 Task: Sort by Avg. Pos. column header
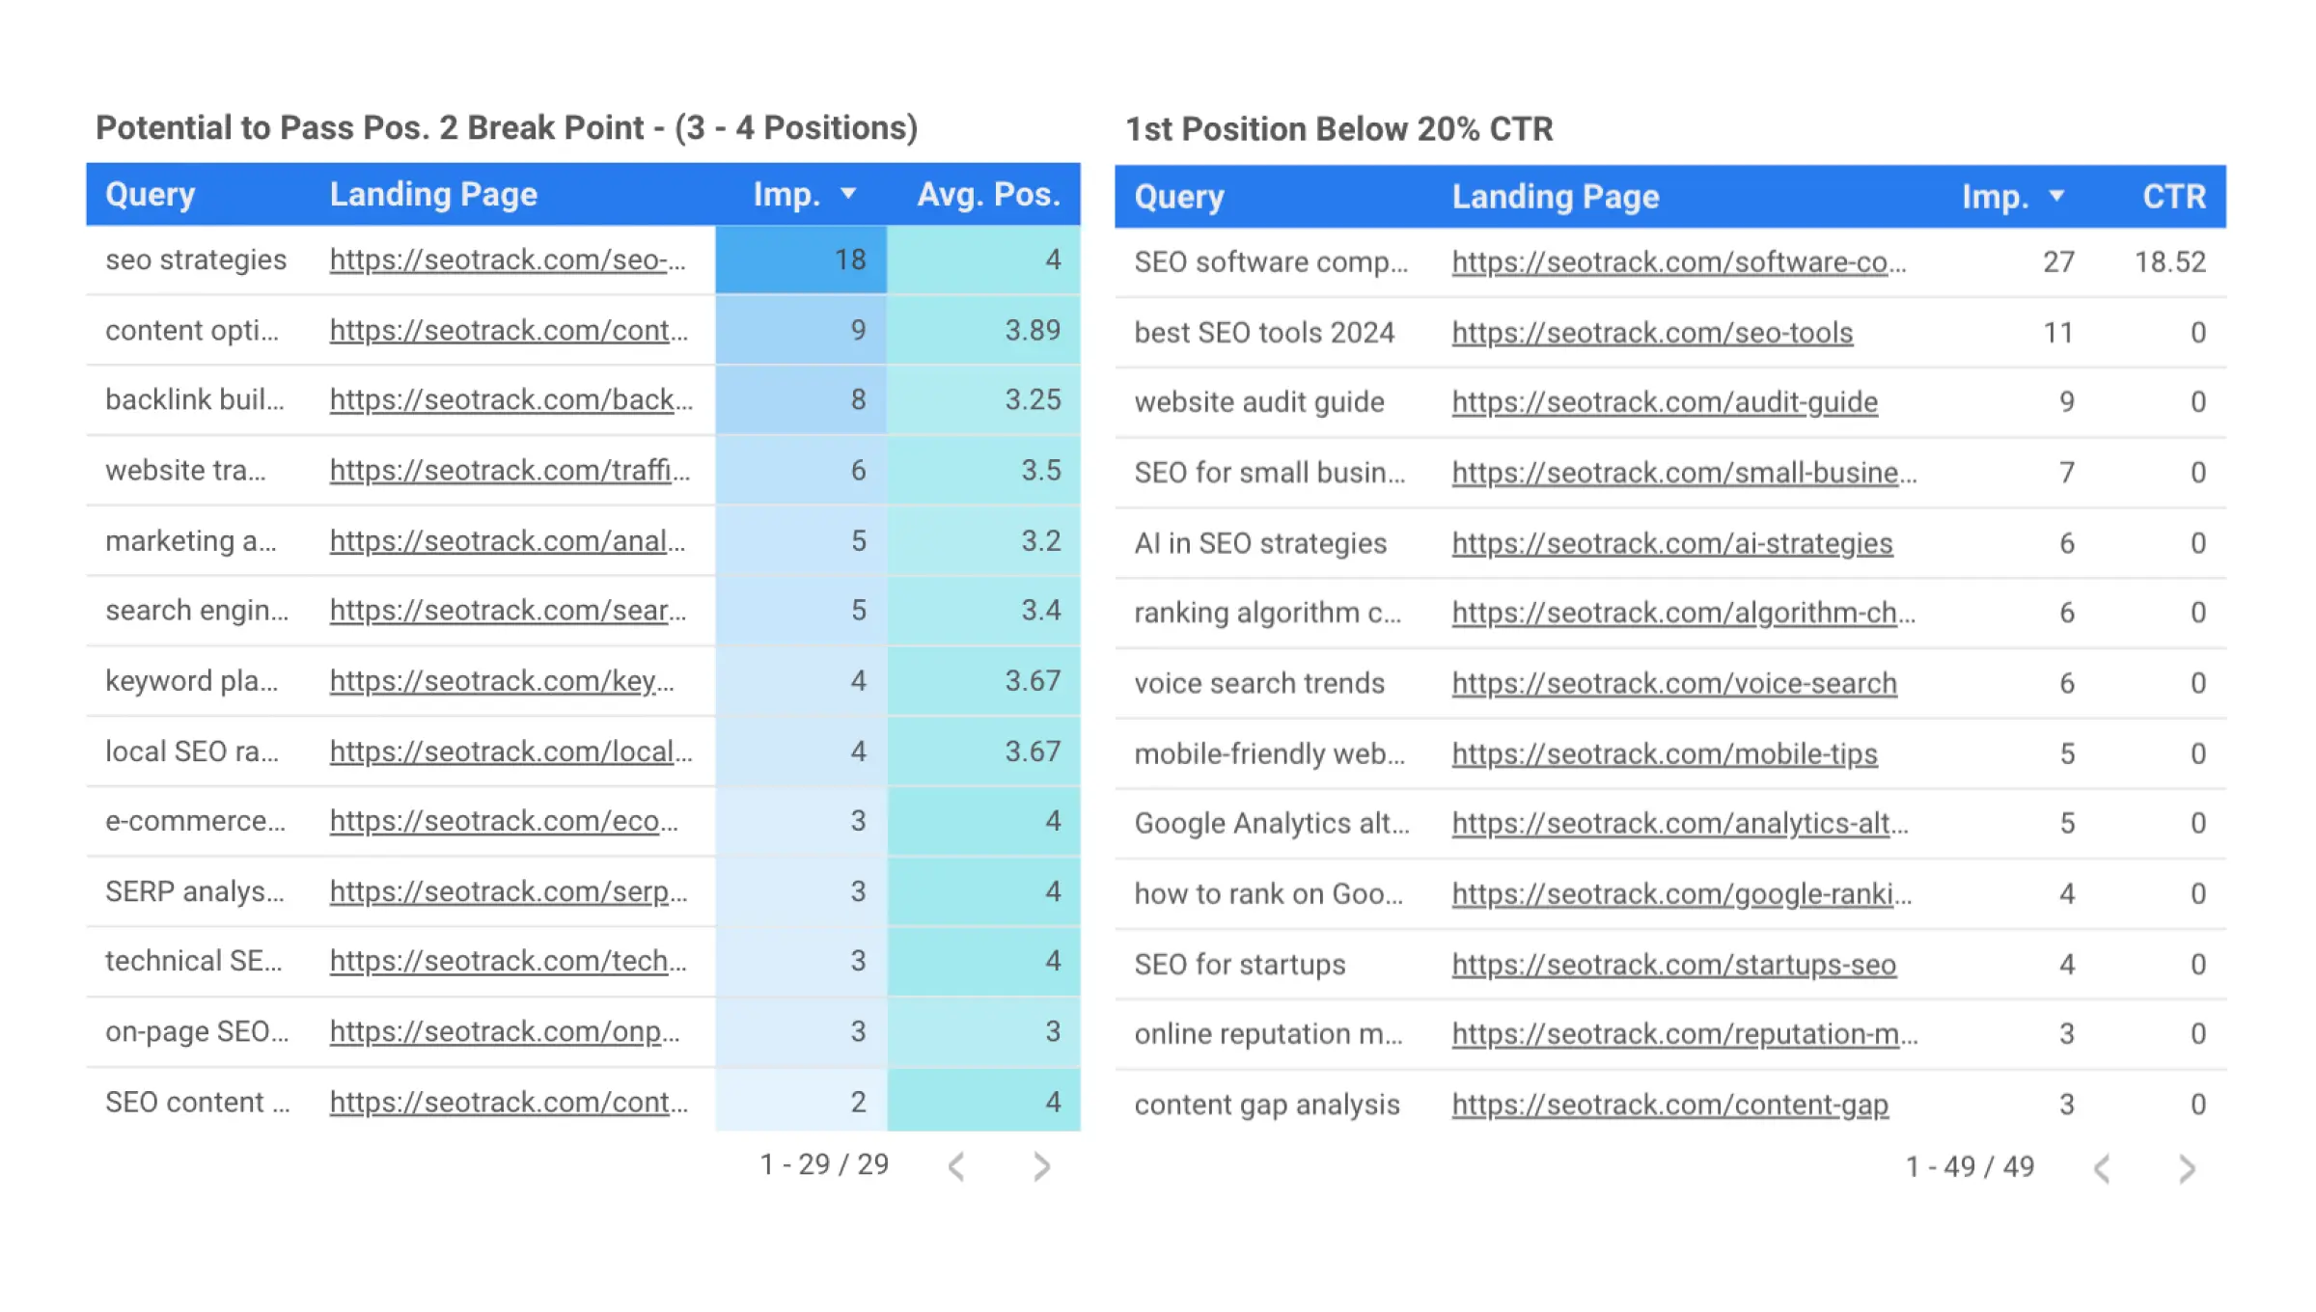[988, 194]
